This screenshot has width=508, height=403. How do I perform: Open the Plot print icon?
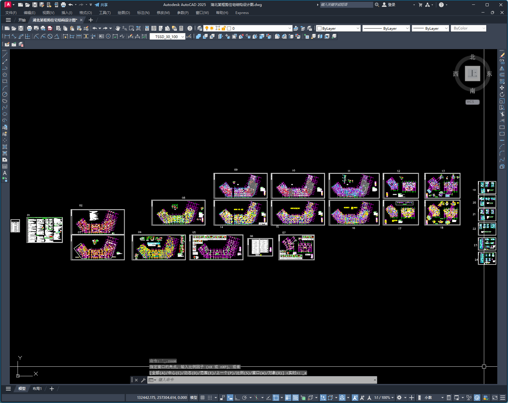tap(29, 28)
